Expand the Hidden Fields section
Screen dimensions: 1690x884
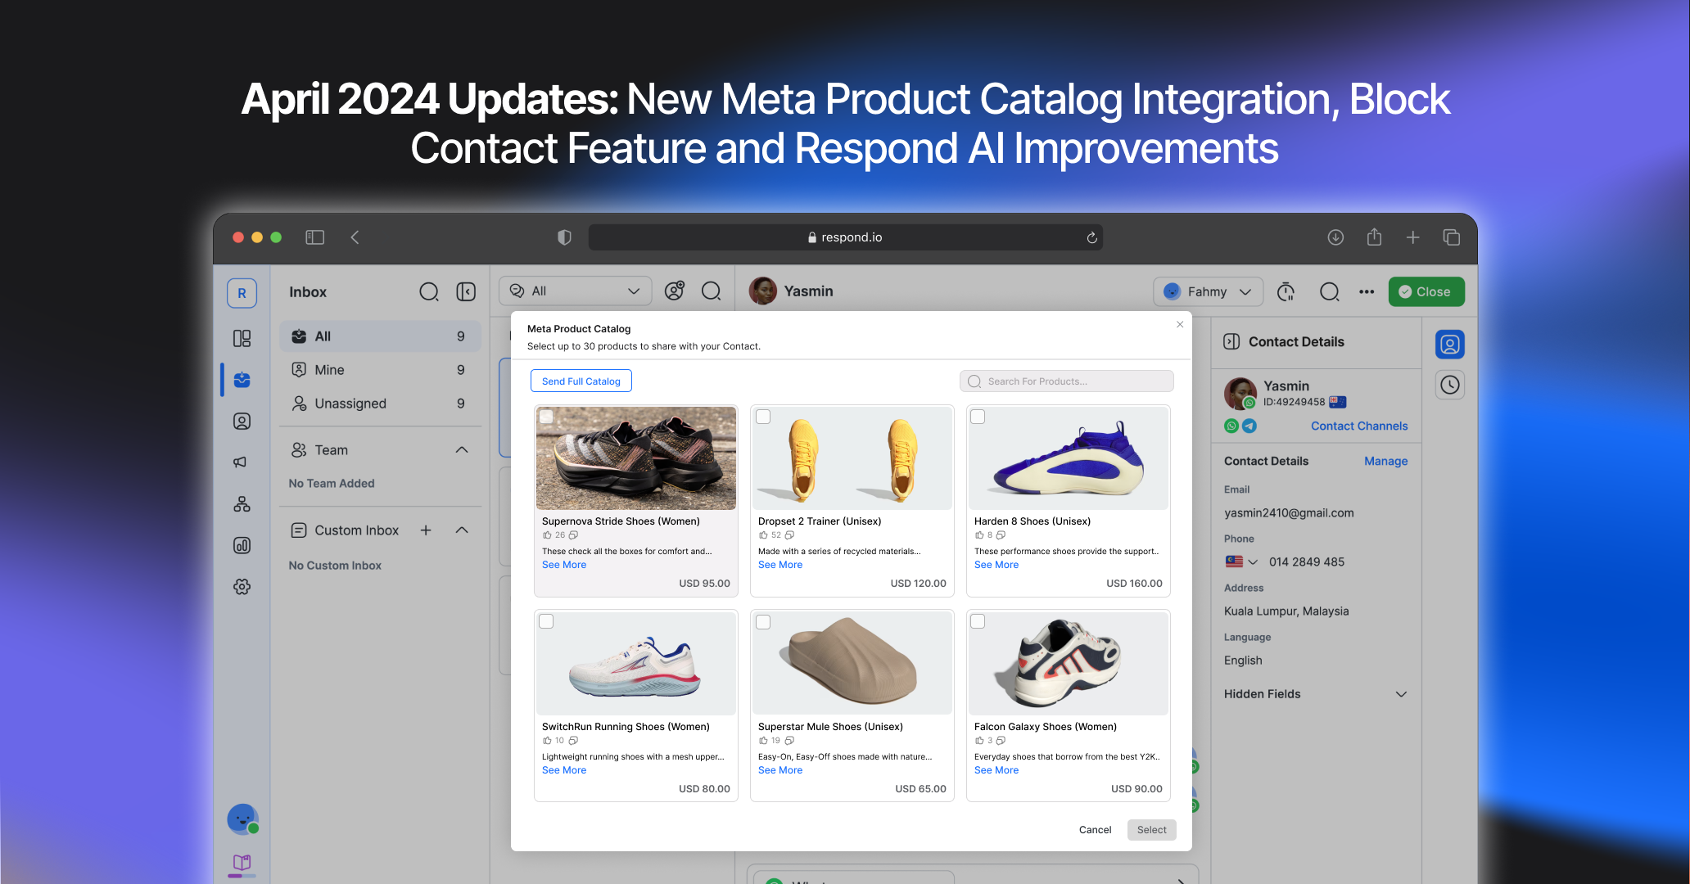pyautogui.click(x=1401, y=694)
